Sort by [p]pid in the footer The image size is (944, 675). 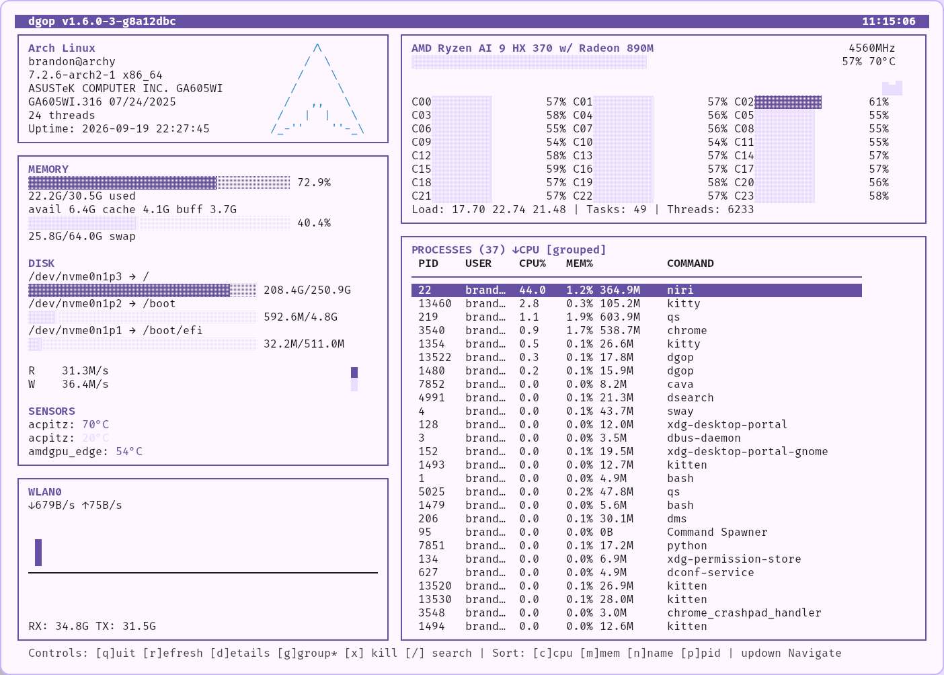point(701,653)
